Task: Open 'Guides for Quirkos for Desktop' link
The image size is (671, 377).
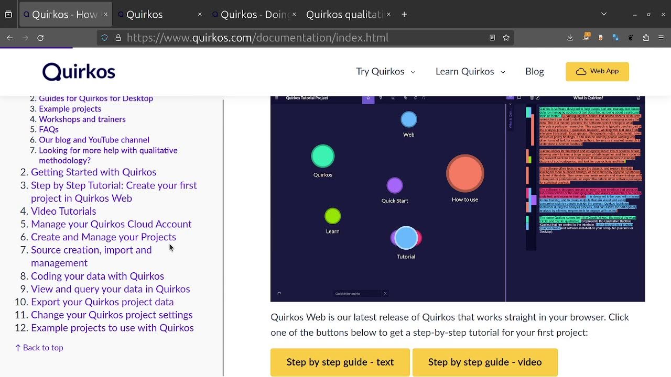Action: pyautogui.click(x=96, y=98)
